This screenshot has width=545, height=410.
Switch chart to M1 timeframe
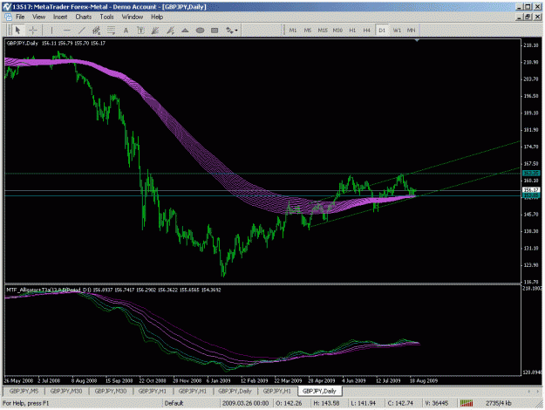coord(293,31)
